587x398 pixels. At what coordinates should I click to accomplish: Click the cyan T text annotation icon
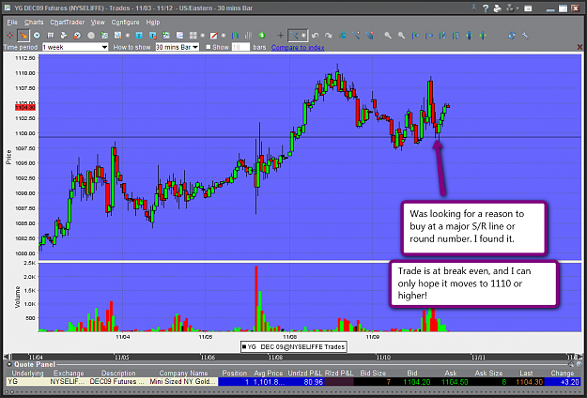click(x=139, y=36)
